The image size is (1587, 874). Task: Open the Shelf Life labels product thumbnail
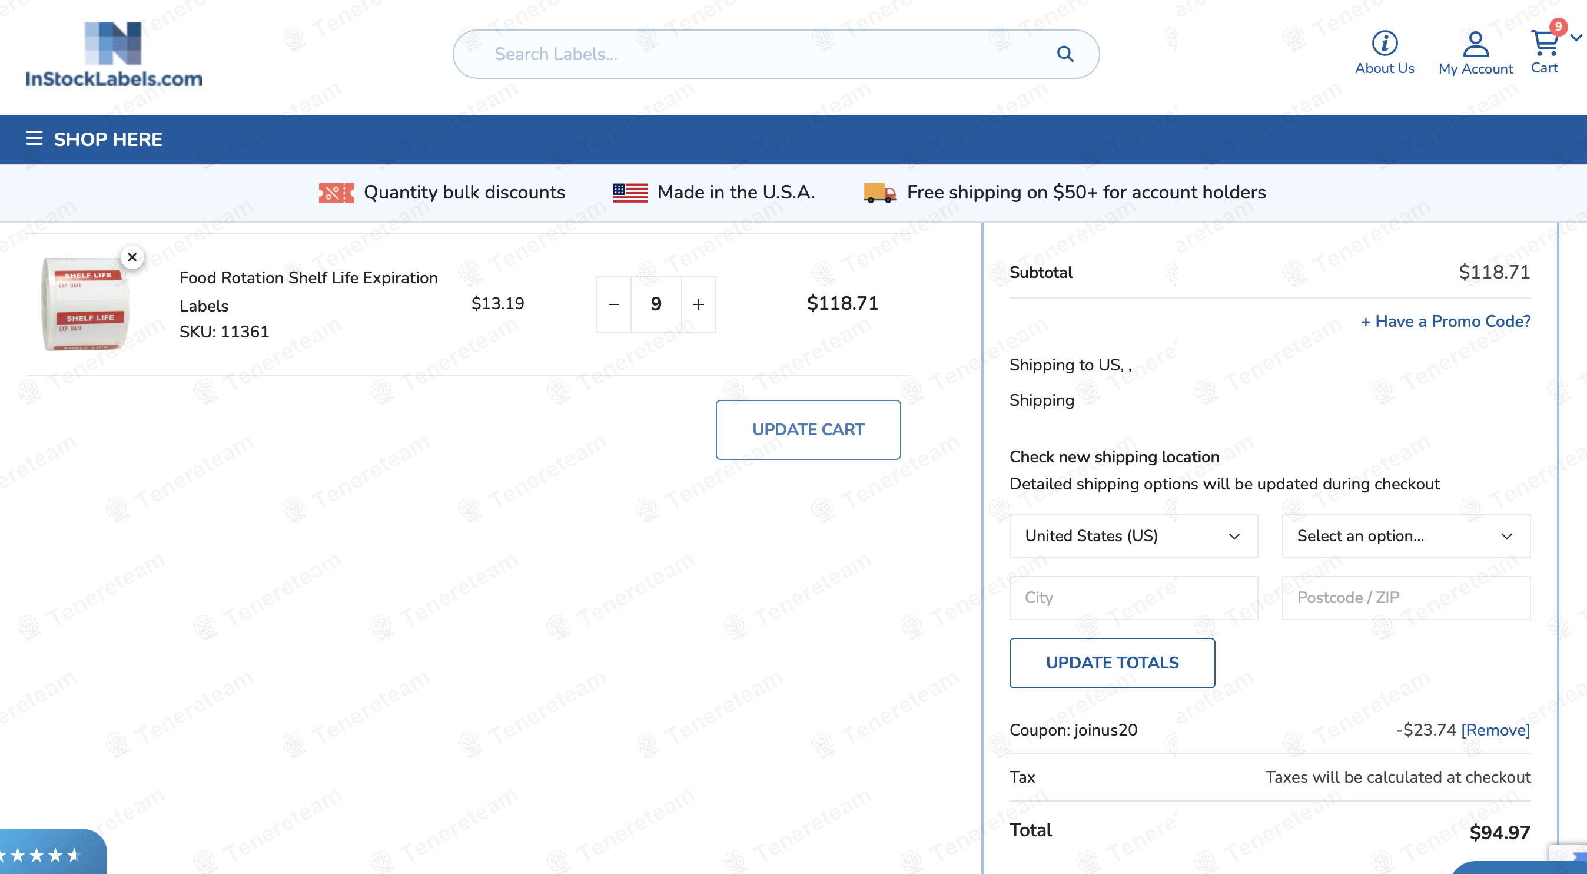85,304
